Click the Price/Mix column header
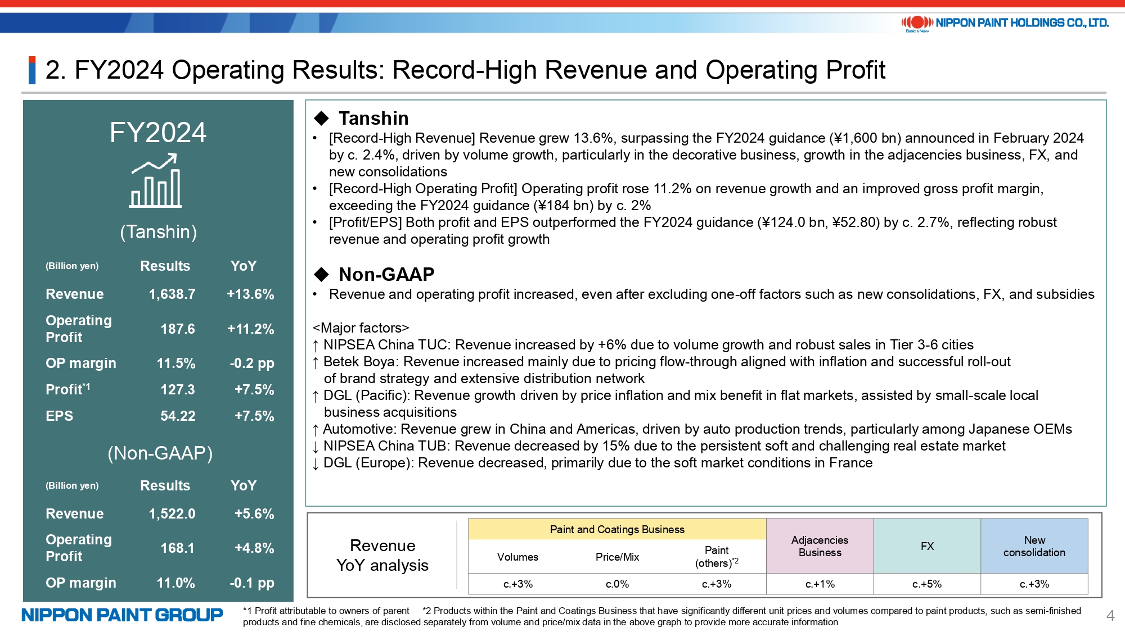Viewport: 1125px width, 632px height. (x=617, y=557)
